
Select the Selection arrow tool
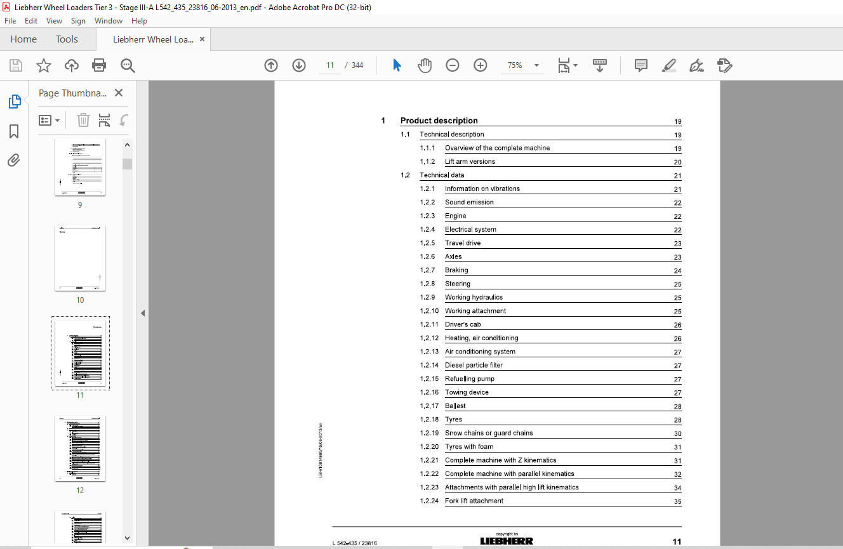point(397,65)
